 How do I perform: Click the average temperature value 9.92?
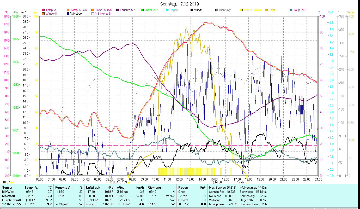[49, 200]
